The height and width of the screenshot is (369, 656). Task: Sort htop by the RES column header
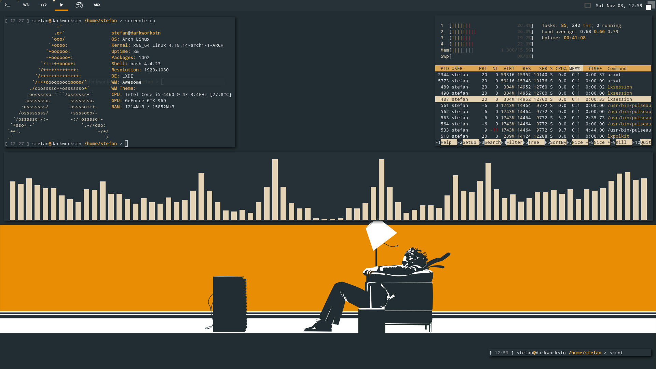(x=527, y=69)
